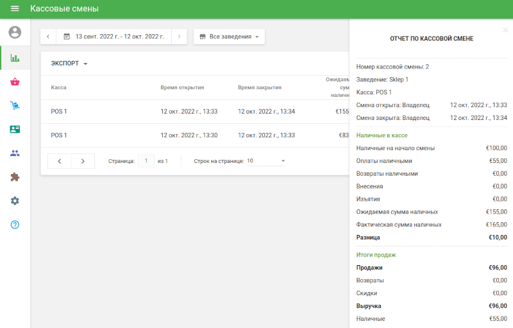The height and width of the screenshot is (328, 513).
Task: Click the ID card sidebar icon
Action: click(15, 129)
